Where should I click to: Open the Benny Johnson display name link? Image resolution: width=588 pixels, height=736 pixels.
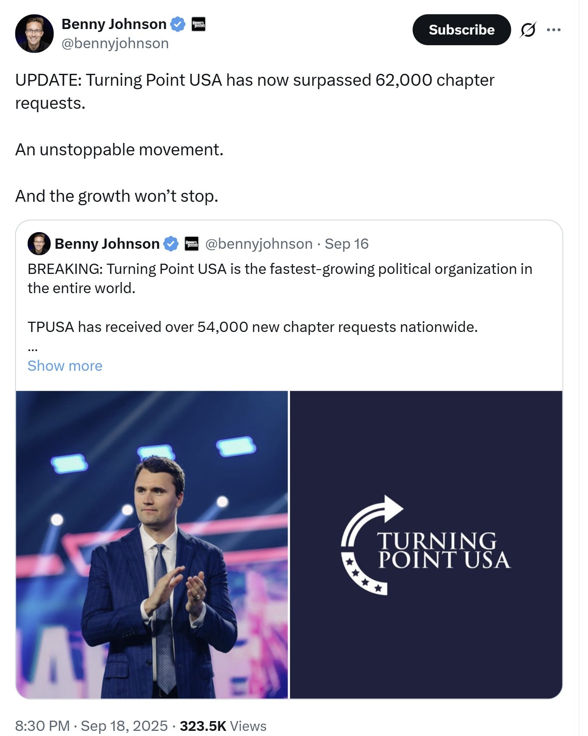pyautogui.click(x=114, y=24)
